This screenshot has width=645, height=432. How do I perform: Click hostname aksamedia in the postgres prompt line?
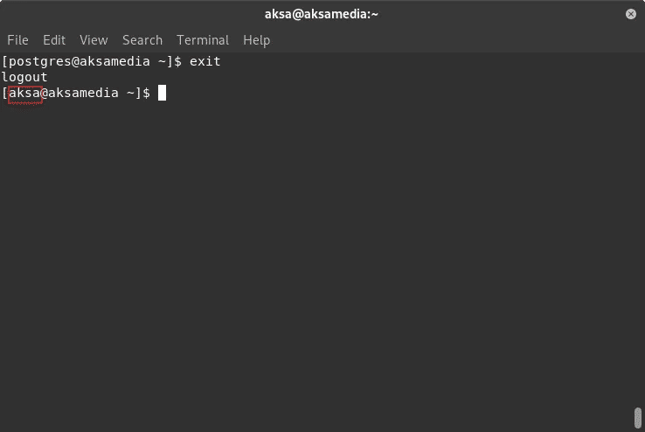pos(114,61)
